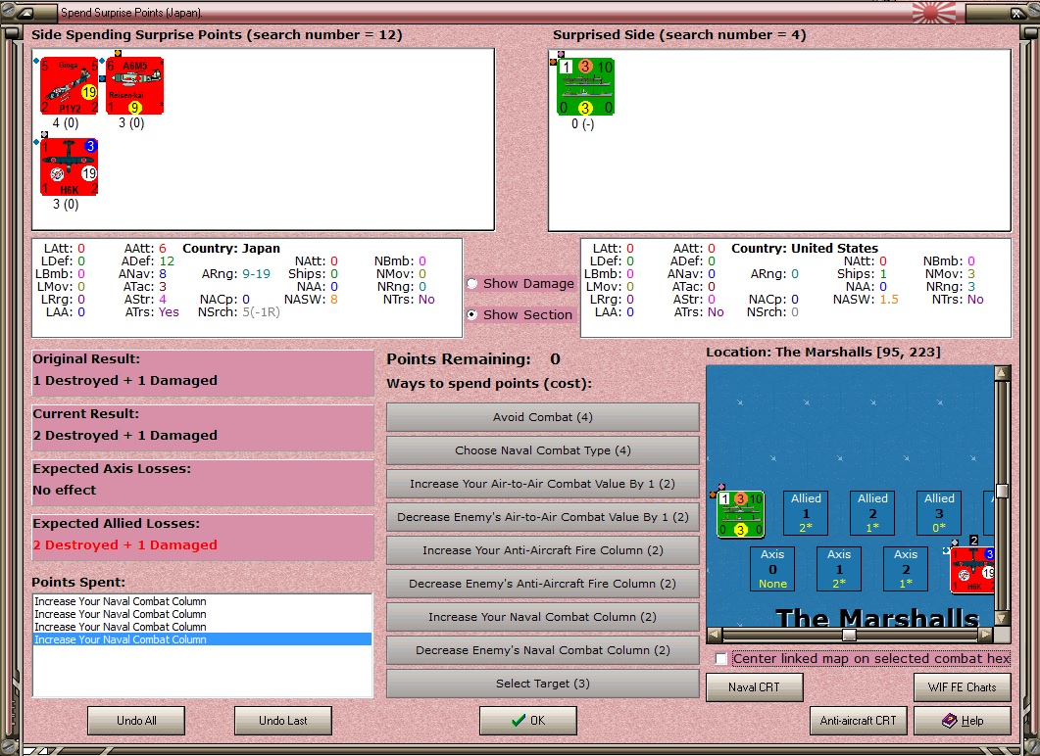Image resolution: width=1040 pixels, height=756 pixels.
Task: Select the Allied 1 sea box
Action: pyautogui.click(x=806, y=513)
